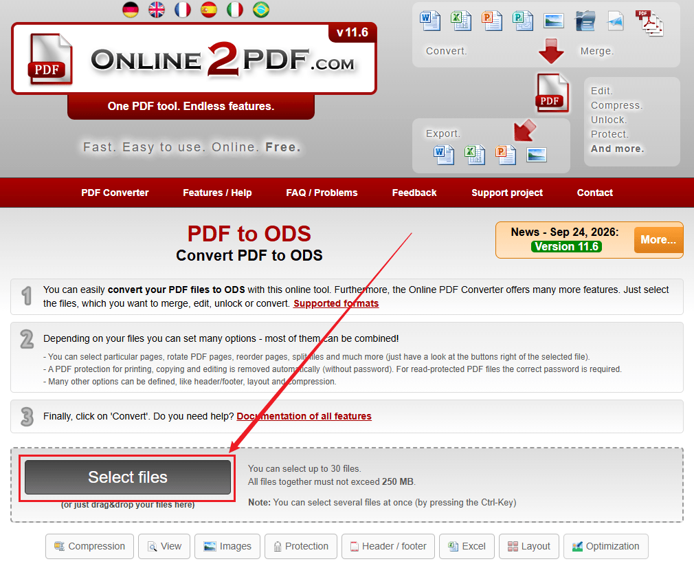Choose the Brazilian flag language
The width and height of the screenshot is (694, 566).
(x=261, y=10)
